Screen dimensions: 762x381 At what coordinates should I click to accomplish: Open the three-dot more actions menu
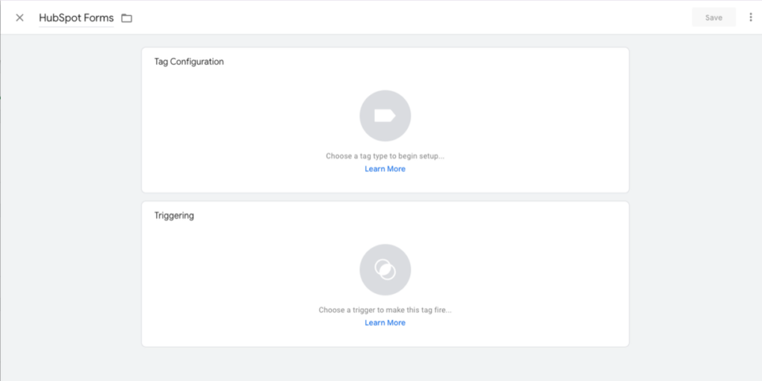click(x=750, y=18)
